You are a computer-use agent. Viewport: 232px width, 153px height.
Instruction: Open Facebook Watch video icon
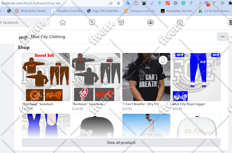click(x=92, y=22)
